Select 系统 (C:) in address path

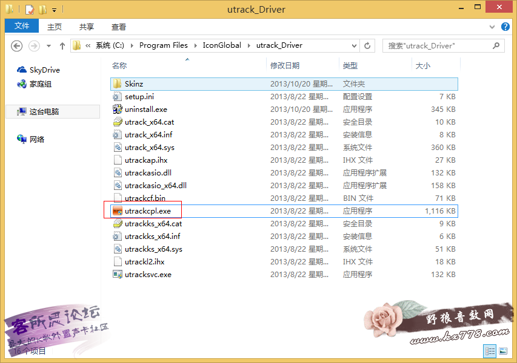pyautogui.click(x=110, y=45)
